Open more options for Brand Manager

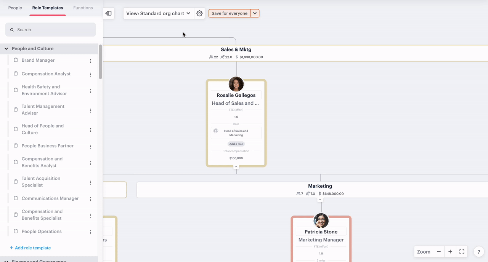tap(91, 61)
